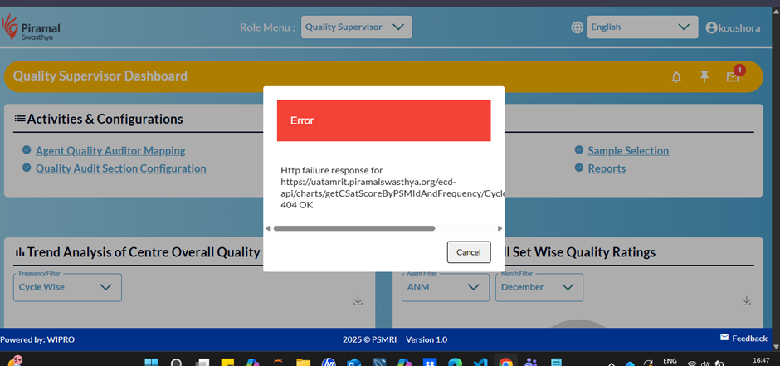
Task: Click the pin icon in dashboard header
Action: coord(704,77)
